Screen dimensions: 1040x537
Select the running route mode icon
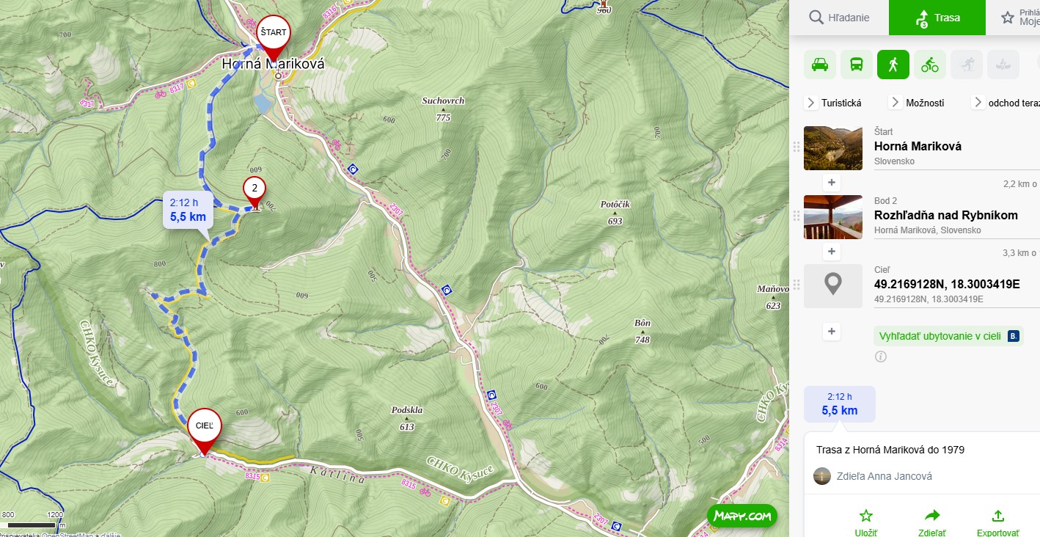(967, 65)
